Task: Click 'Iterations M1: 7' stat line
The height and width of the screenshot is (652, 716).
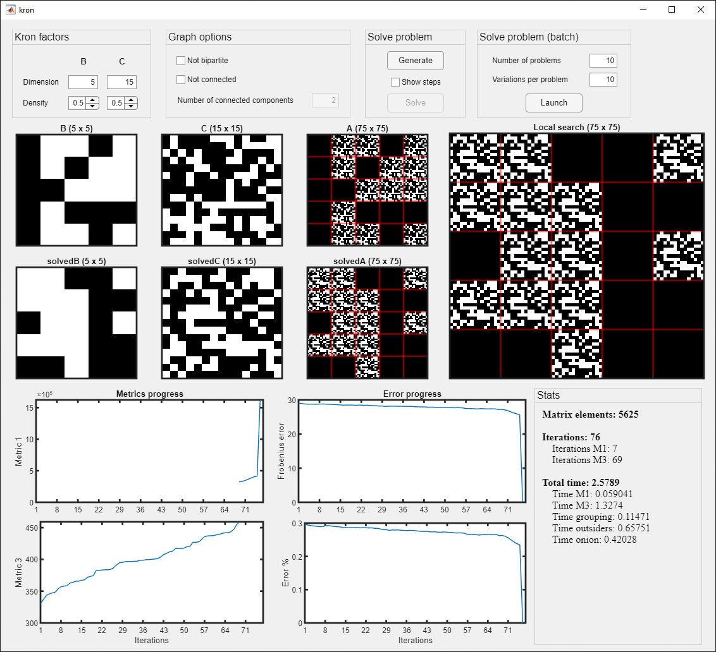Action: coord(584,449)
